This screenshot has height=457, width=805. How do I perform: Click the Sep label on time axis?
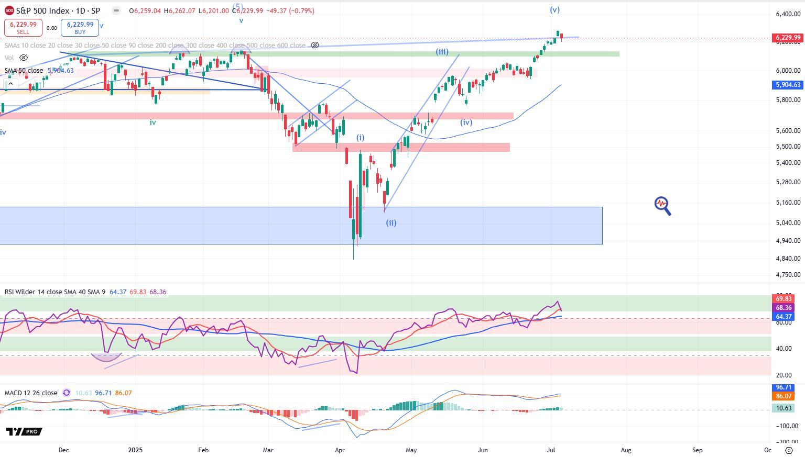(697, 450)
